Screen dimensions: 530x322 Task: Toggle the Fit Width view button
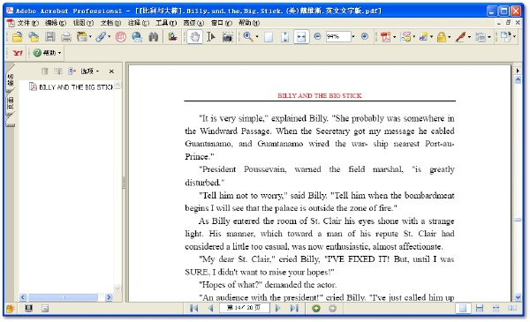tap(301, 37)
